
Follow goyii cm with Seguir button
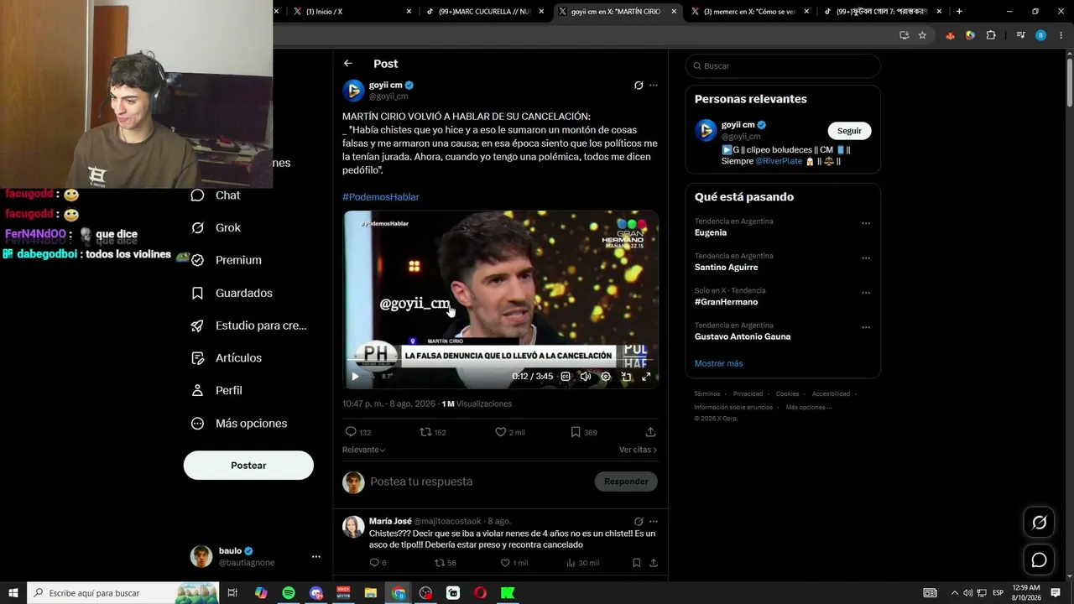(x=849, y=131)
